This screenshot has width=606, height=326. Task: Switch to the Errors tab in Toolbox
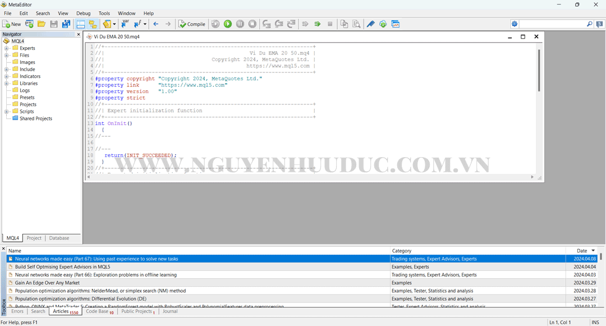pyautogui.click(x=17, y=311)
